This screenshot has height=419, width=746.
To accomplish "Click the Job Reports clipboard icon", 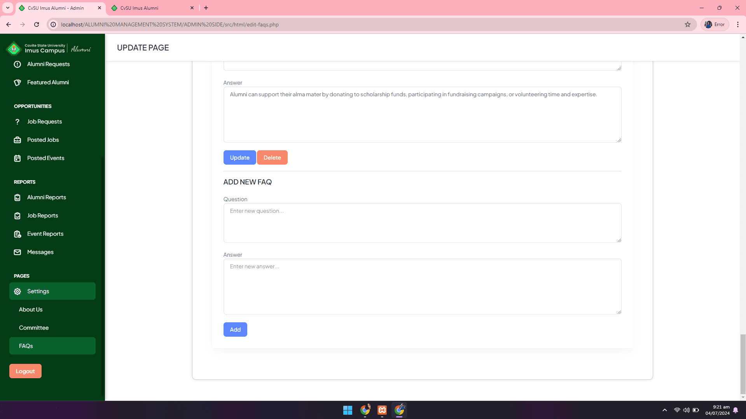I will click(17, 216).
